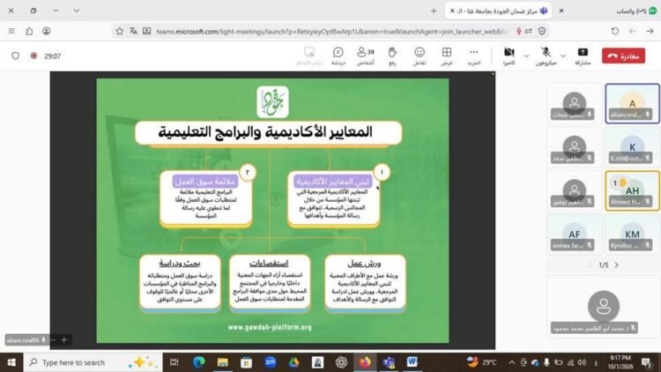
Task: Raise your hand (رفع) in the meeting
Action: pos(392,56)
